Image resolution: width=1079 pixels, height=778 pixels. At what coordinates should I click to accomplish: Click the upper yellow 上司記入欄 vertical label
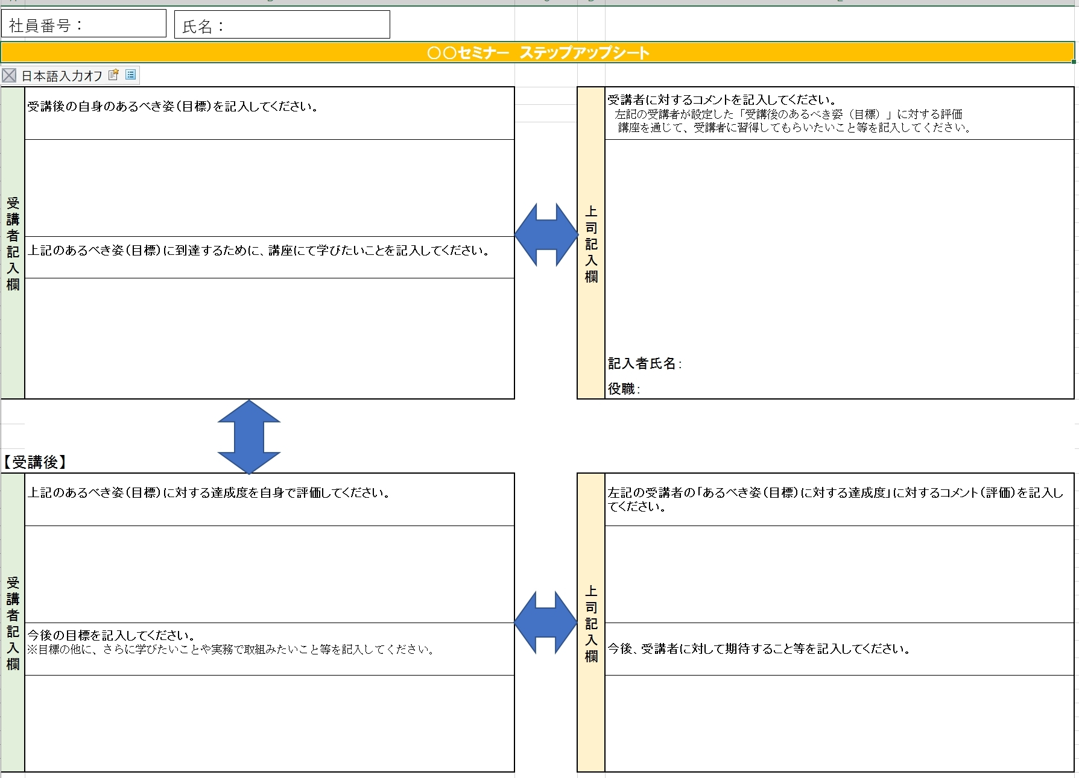pos(591,243)
